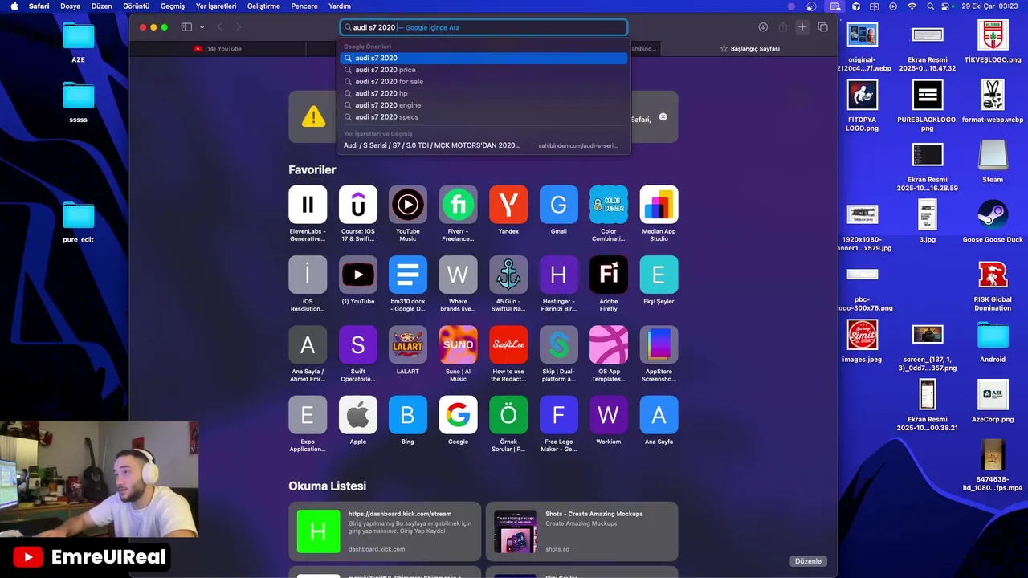The width and height of the screenshot is (1028, 578).
Task: Switch to the (14) YouTube tab
Action: (218, 49)
